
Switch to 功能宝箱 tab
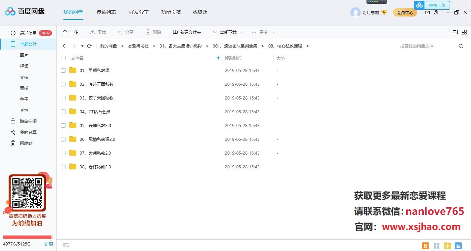click(x=171, y=12)
